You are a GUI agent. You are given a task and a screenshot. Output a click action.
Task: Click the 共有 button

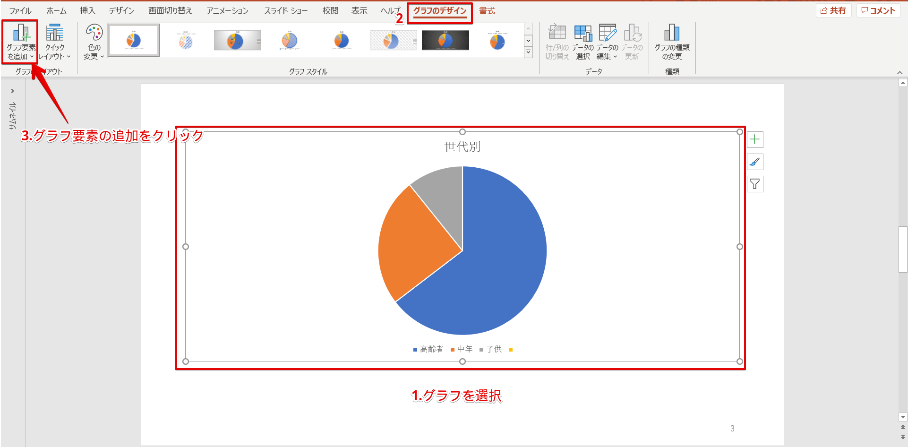coord(833,10)
